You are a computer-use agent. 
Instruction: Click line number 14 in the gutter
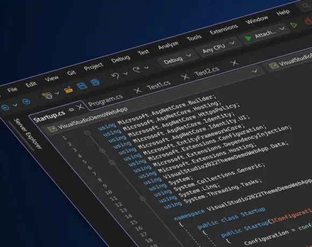129,216
